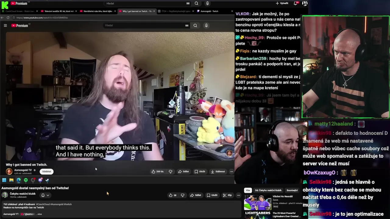
Task: Reload the inner browser page
Action: 8,18
